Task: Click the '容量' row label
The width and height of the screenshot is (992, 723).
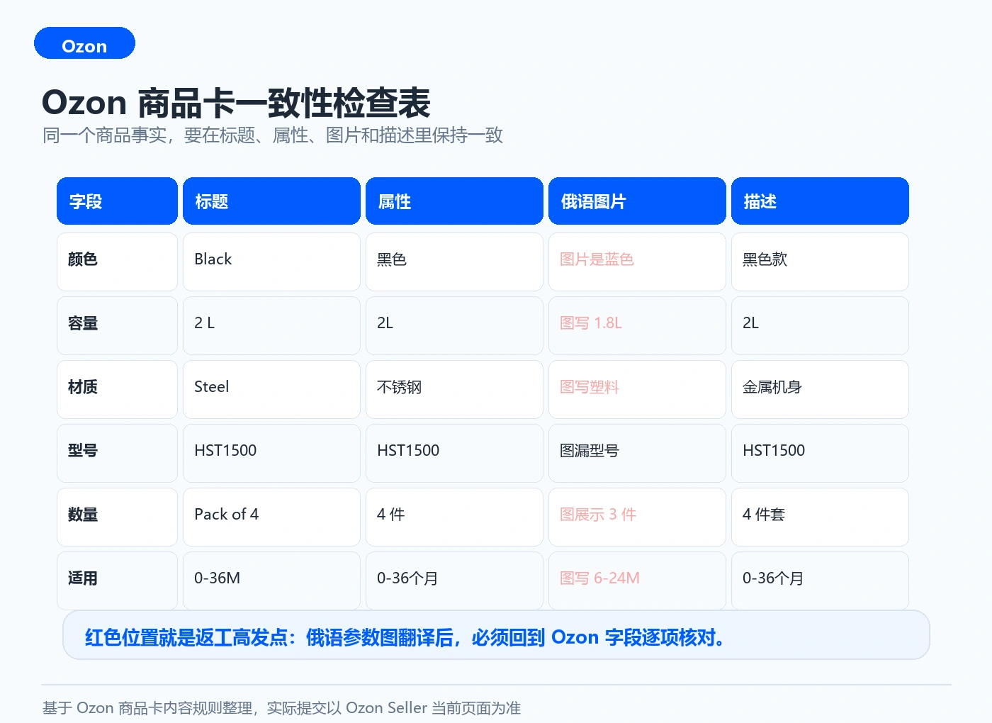Action: click(x=117, y=325)
